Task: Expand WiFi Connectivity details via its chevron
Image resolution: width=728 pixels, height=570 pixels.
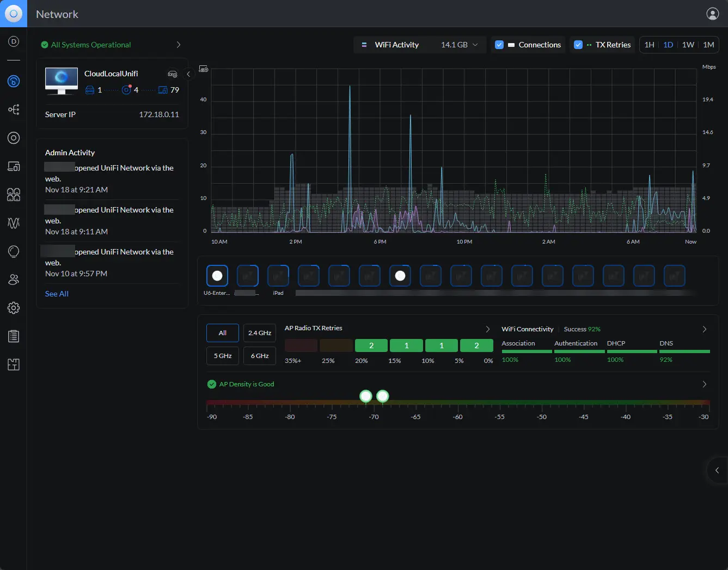Action: tap(704, 329)
